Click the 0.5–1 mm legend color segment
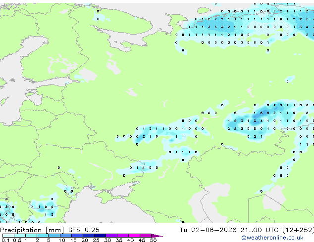This screenshot has width=314, height=242. click(x=20, y=236)
